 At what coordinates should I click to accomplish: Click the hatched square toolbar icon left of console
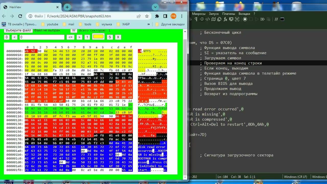pyautogui.click(x=276, y=19)
